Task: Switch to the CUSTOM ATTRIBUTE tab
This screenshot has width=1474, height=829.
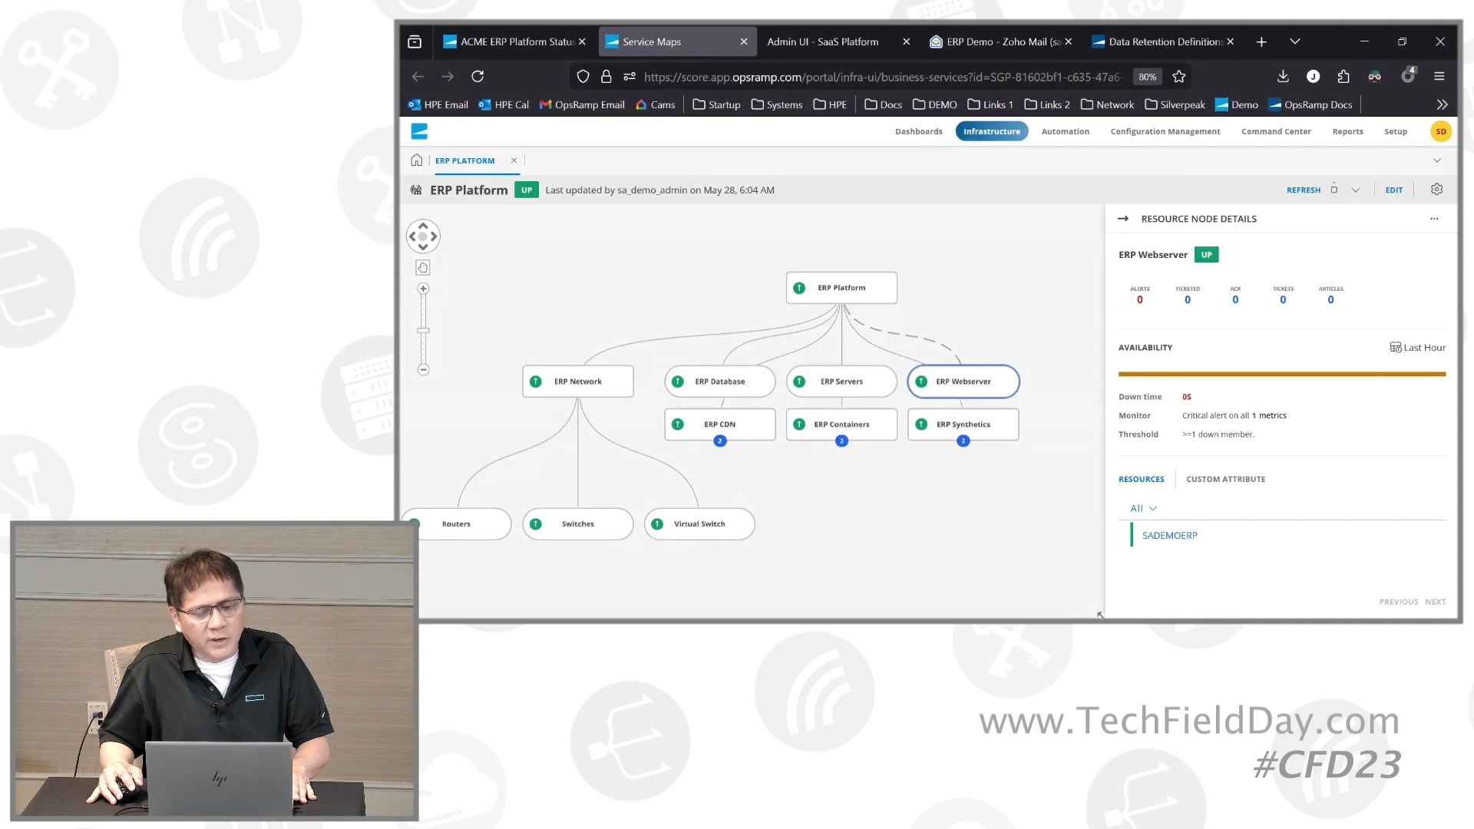Action: [x=1225, y=479]
